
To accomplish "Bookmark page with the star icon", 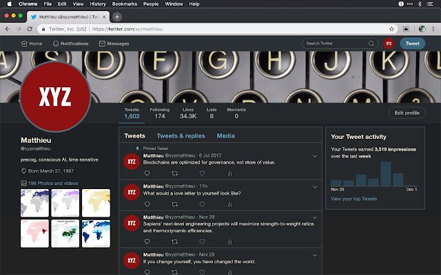I will click(391, 29).
